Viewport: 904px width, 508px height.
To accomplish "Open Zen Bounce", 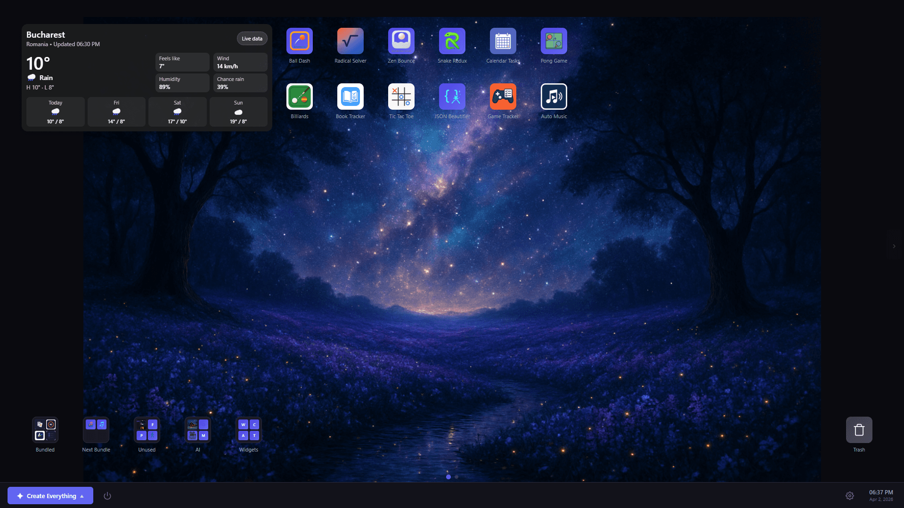I will [401, 41].
